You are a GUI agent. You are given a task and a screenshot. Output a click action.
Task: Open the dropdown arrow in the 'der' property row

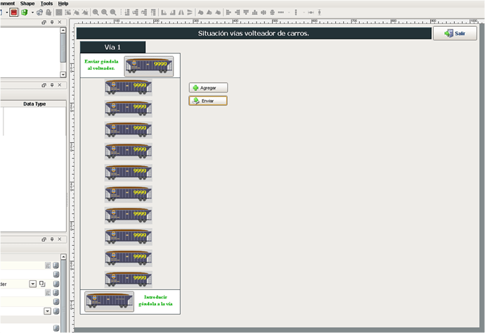[32, 284]
